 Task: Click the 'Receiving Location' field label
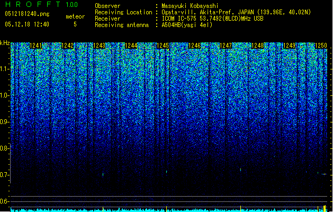tap(123, 12)
